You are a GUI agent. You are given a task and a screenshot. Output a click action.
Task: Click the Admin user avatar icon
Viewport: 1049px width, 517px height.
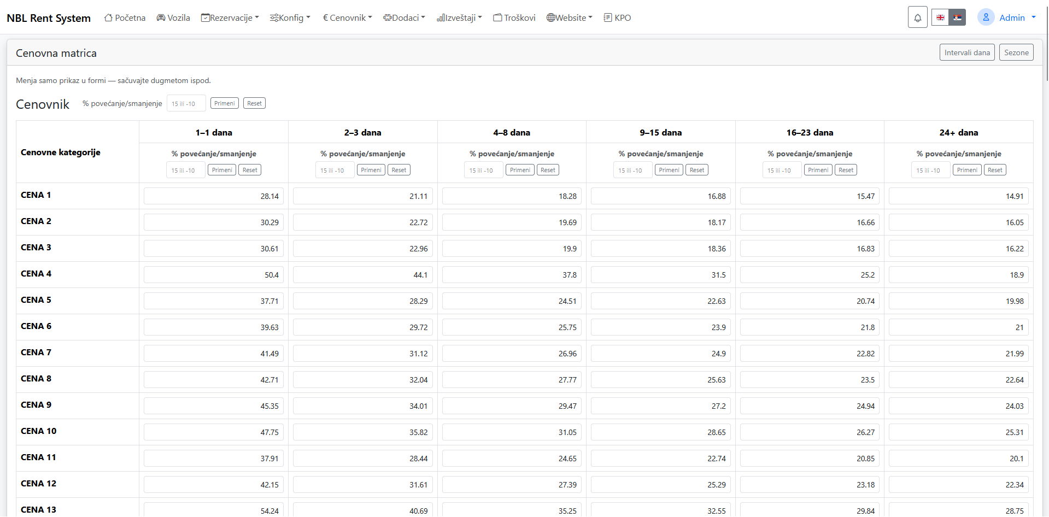point(986,17)
